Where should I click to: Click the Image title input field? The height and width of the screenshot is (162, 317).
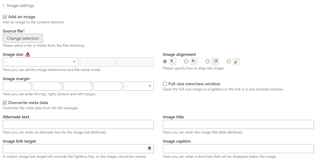238,124
